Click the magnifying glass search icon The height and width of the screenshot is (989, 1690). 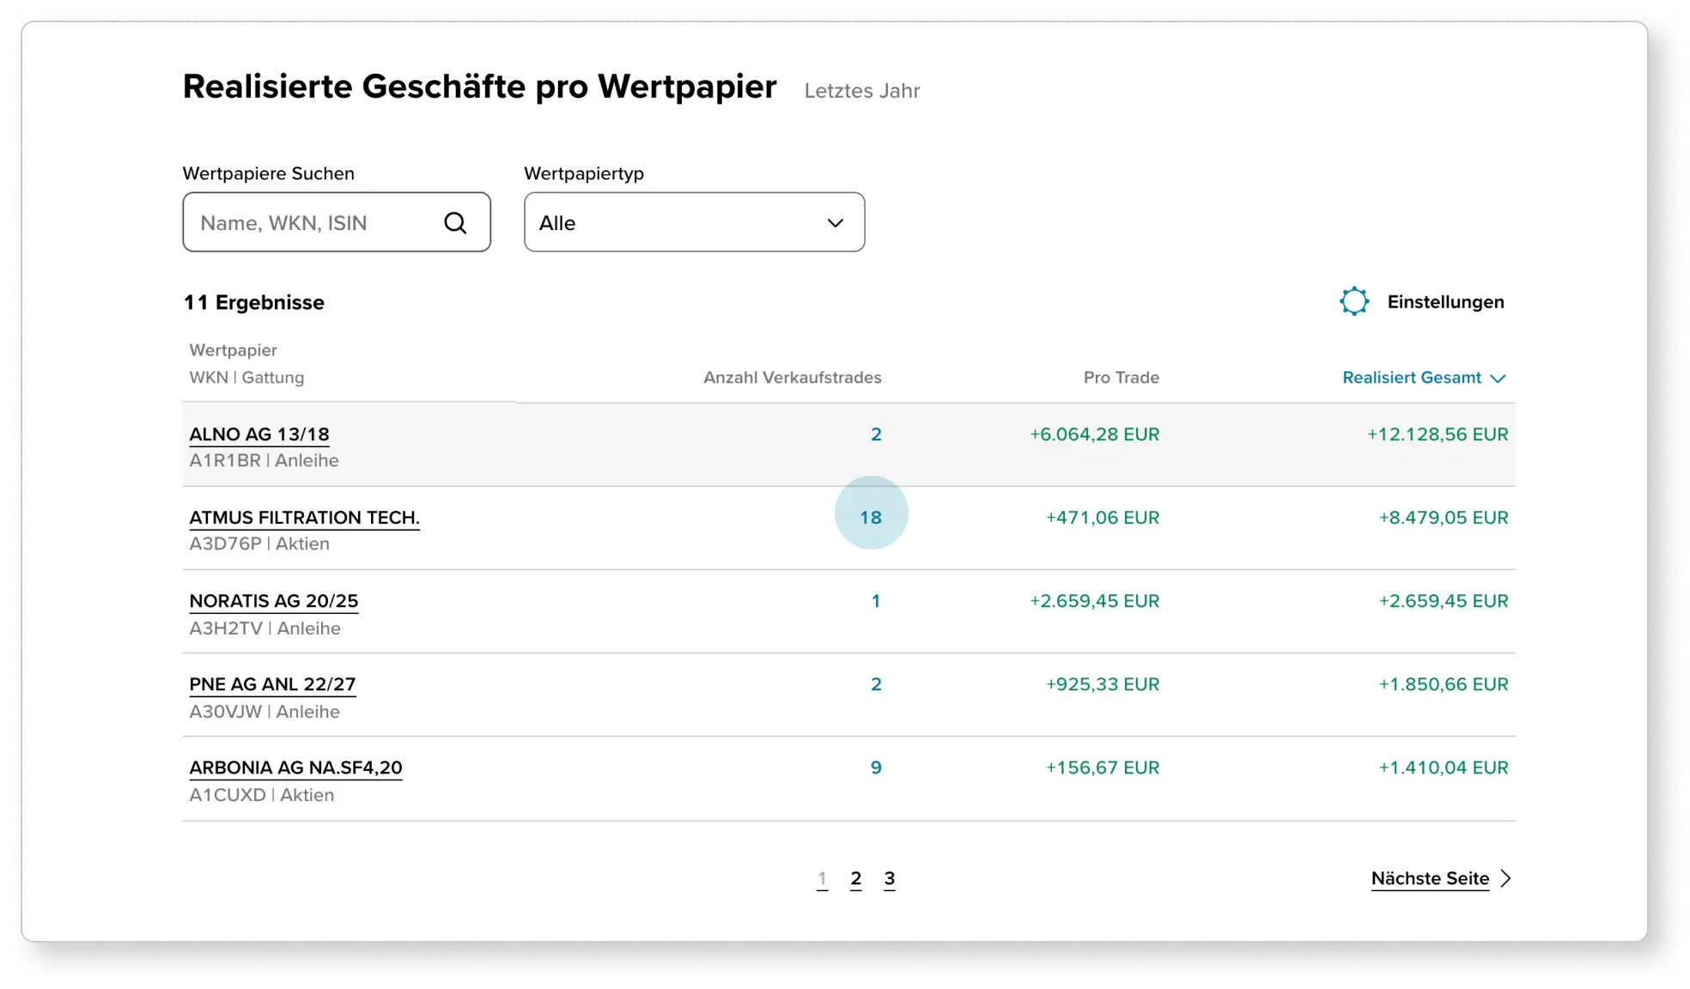(455, 222)
